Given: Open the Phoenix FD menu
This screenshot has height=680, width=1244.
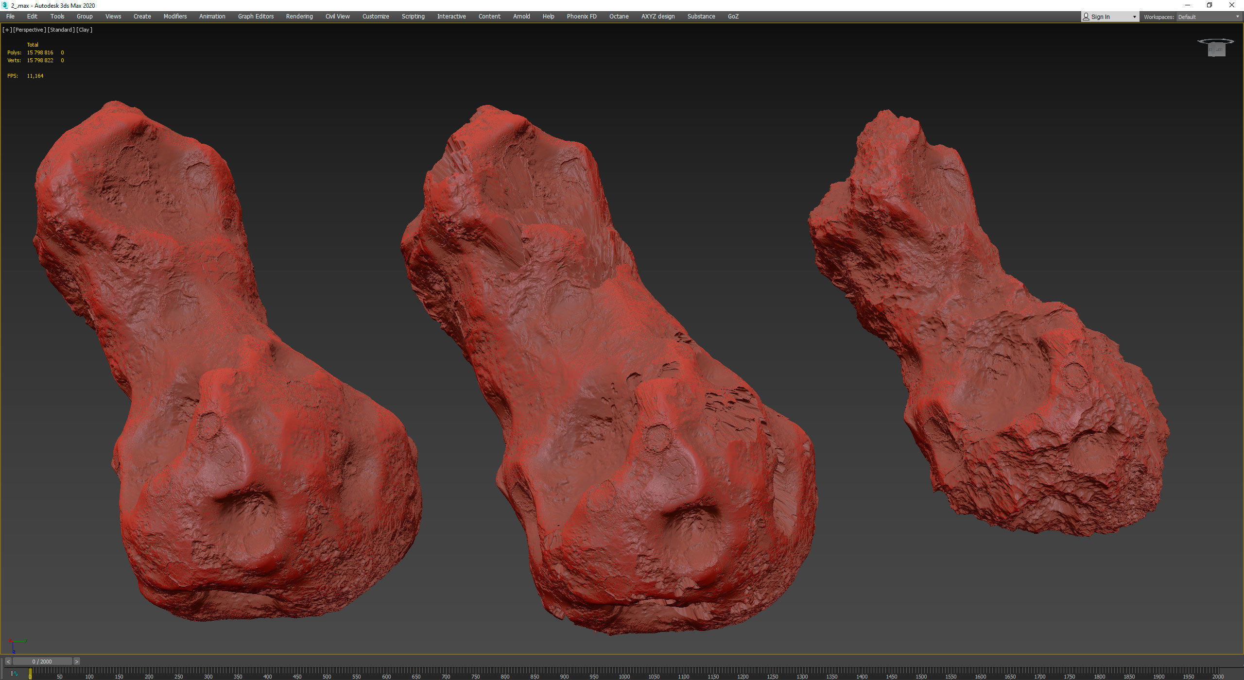Looking at the screenshot, I should point(582,17).
